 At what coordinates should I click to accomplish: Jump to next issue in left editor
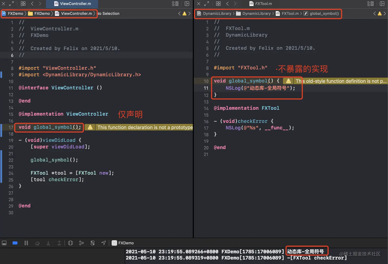pyautogui.click(x=189, y=14)
